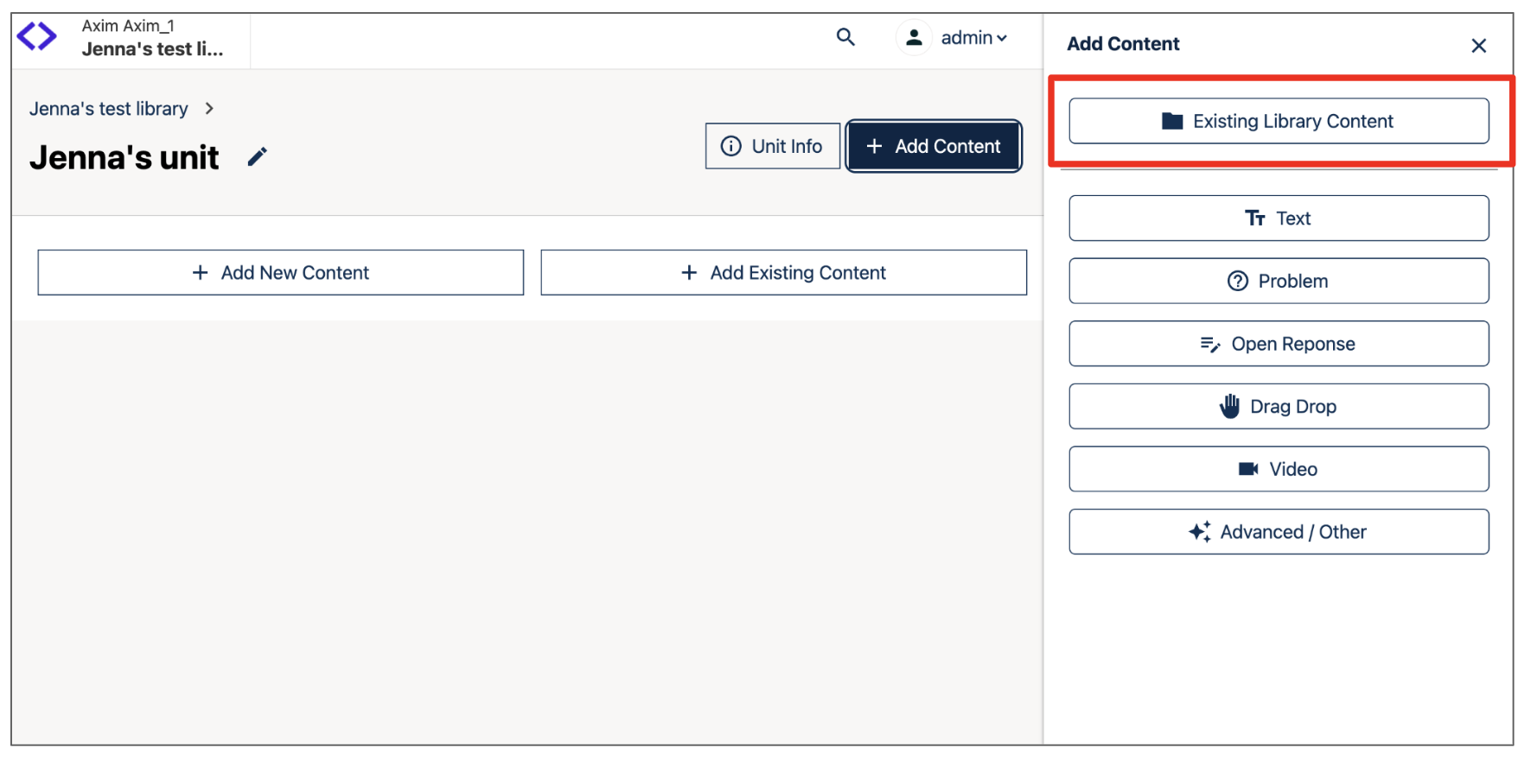This screenshot has height=767, width=1531.
Task: Open the Unit Info panel
Action: pos(772,146)
